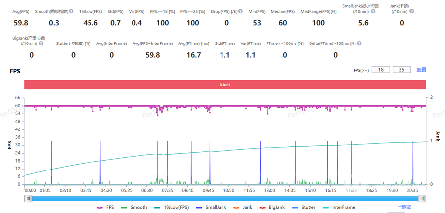Click the help icon next to Drop(FPS) [/h]
The height and width of the screenshot is (213, 445).
pos(240,11)
